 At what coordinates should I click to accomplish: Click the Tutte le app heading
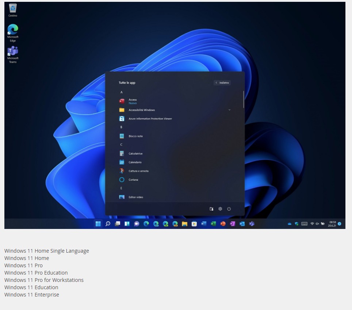coord(127,83)
